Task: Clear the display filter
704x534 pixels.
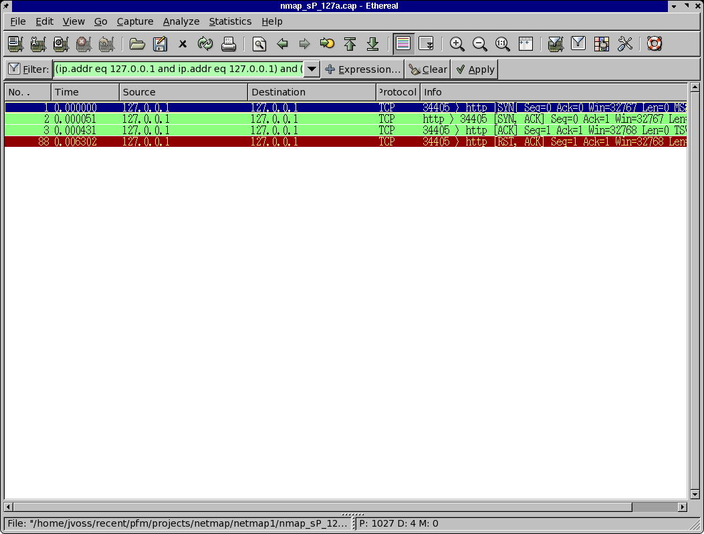Action: pos(428,69)
